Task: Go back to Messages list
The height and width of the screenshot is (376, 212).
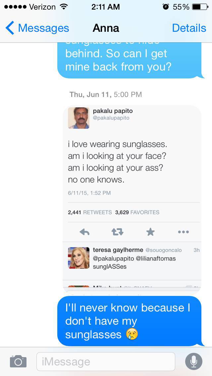Action: [37, 28]
